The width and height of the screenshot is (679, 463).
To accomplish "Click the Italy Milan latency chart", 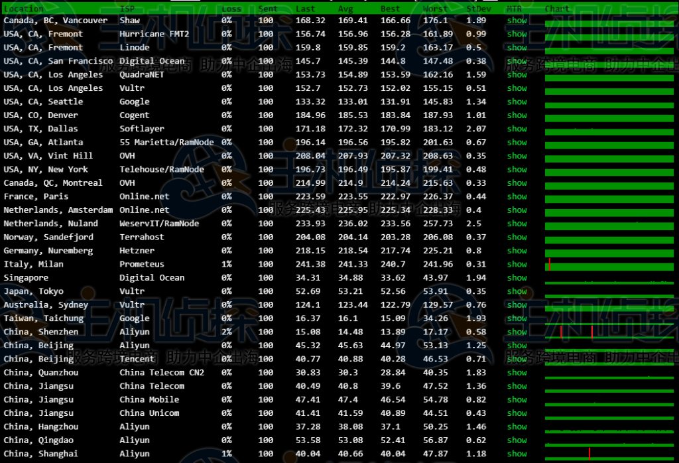I will tap(609, 264).
